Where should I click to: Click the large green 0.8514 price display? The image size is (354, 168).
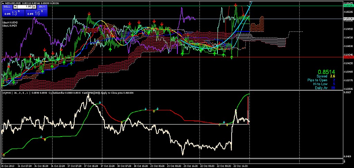(x=325, y=72)
